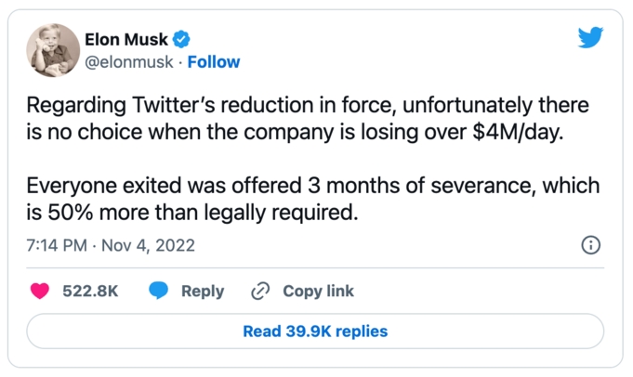The height and width of the screenshot is (377, 633).
Task: Click the Twitter bird logo
Action: (590, 38)
